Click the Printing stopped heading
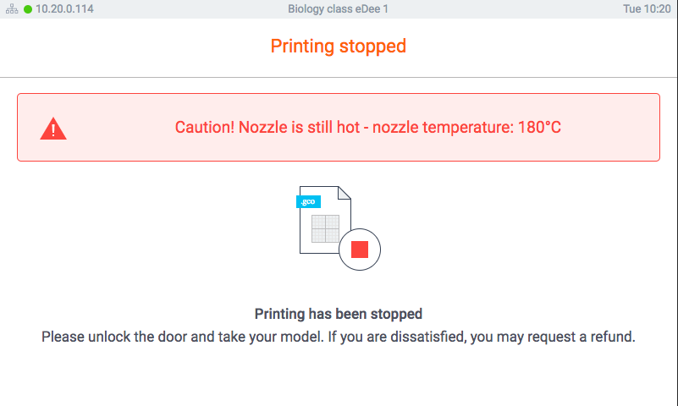 coord(338,46)
